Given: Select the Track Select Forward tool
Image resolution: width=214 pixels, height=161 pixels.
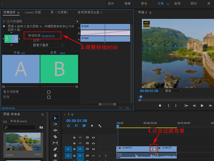Looking at the screenshot, I should click(x=55, y=124).
